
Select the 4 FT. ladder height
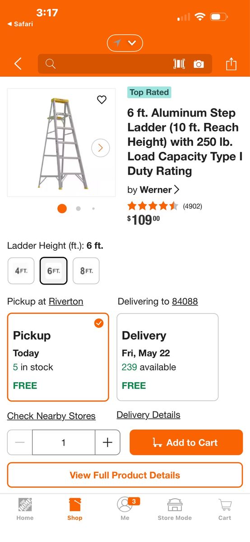click(x=21, y=271)
